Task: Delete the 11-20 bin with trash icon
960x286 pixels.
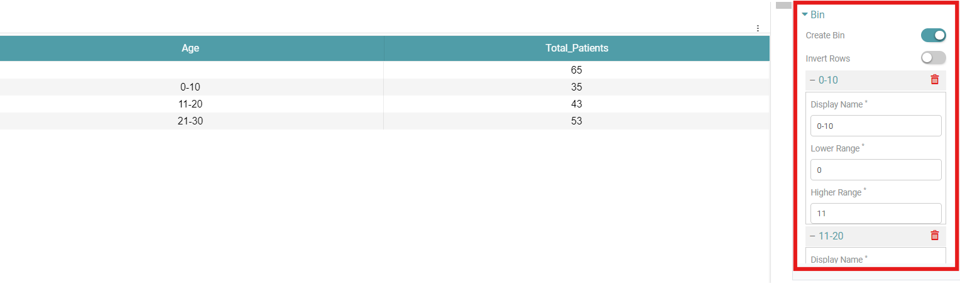Action: (x=934, y=236)
